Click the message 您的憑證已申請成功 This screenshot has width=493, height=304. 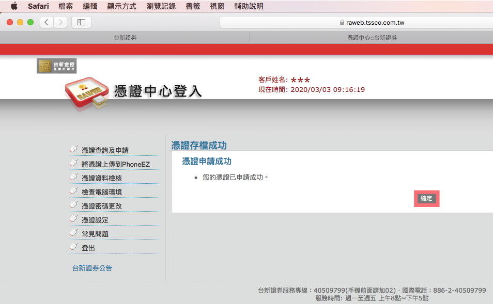coord(235,178)
